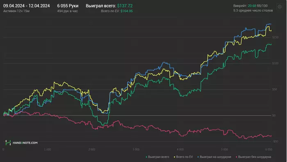Click the total winnings value $137.72

(x=125, y=6)
